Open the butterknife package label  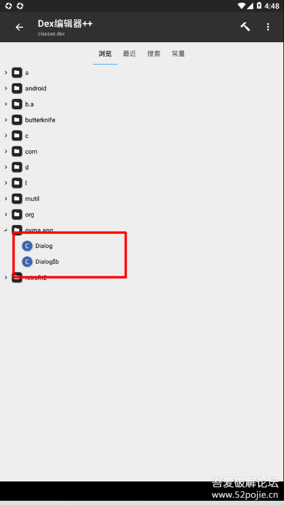tap(40, 120)
